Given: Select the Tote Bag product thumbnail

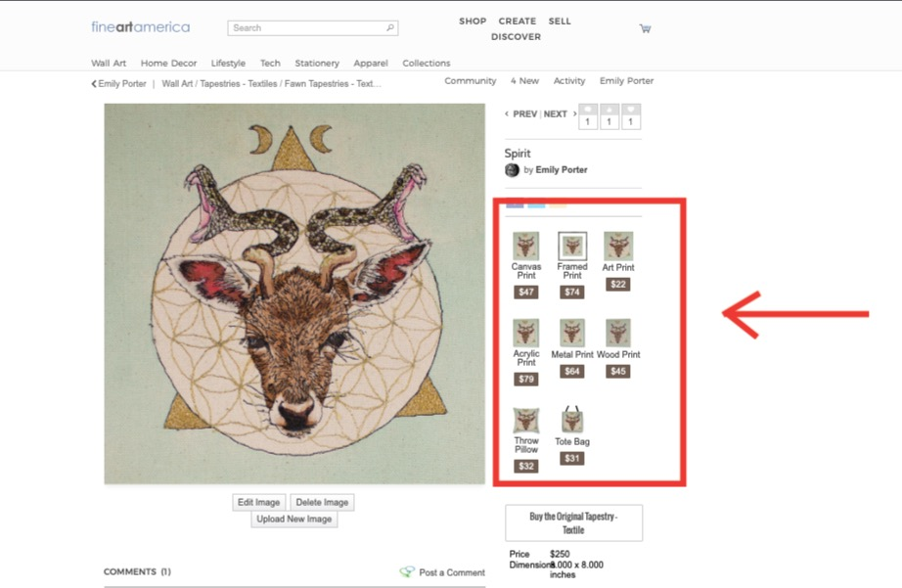Looking at the screenshot, I should point(572,420).
